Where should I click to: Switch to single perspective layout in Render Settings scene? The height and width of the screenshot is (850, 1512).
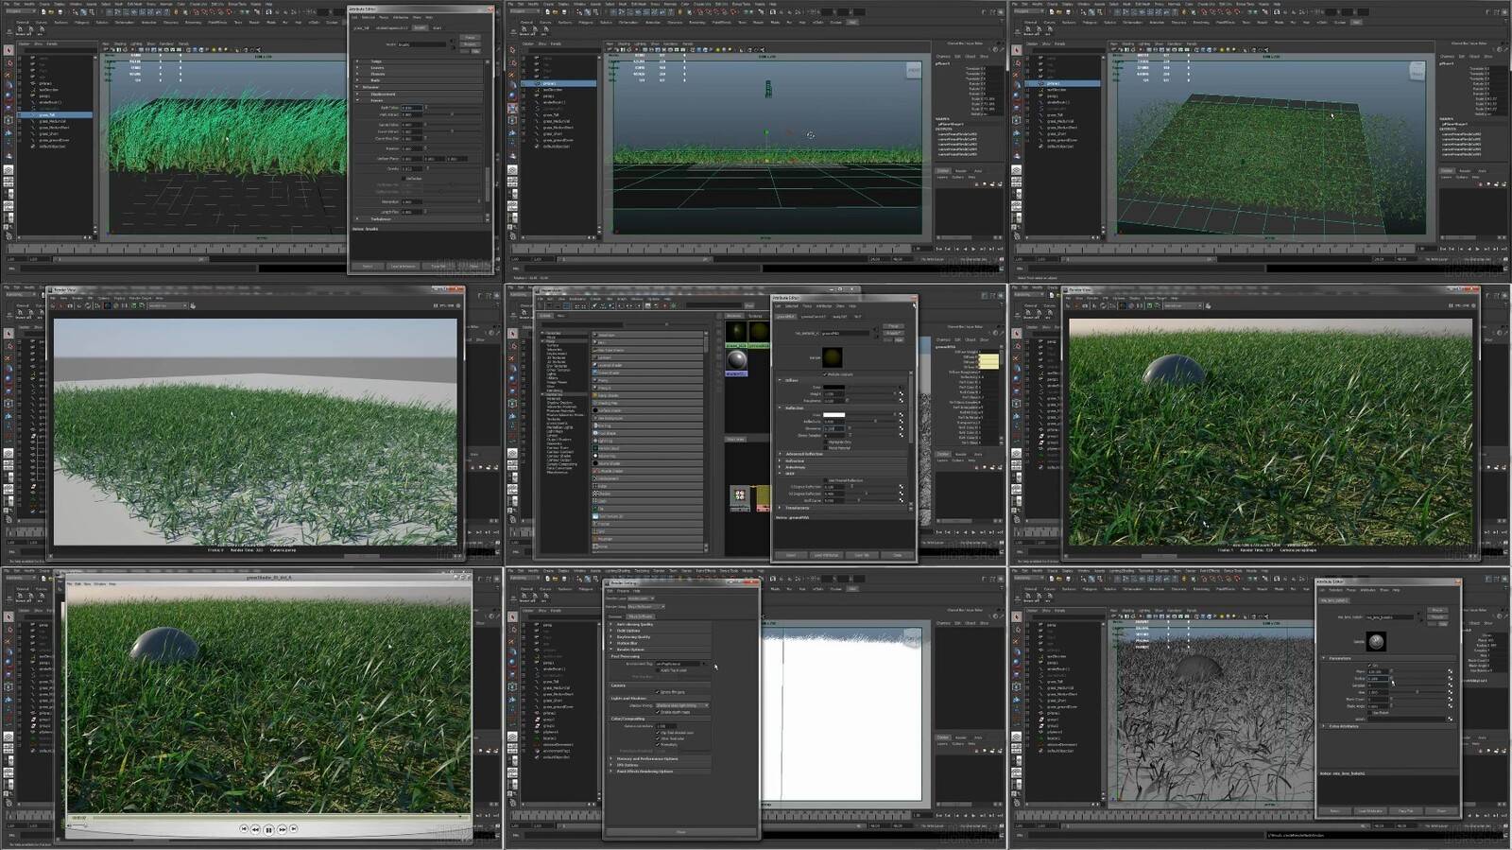point(512,737)
